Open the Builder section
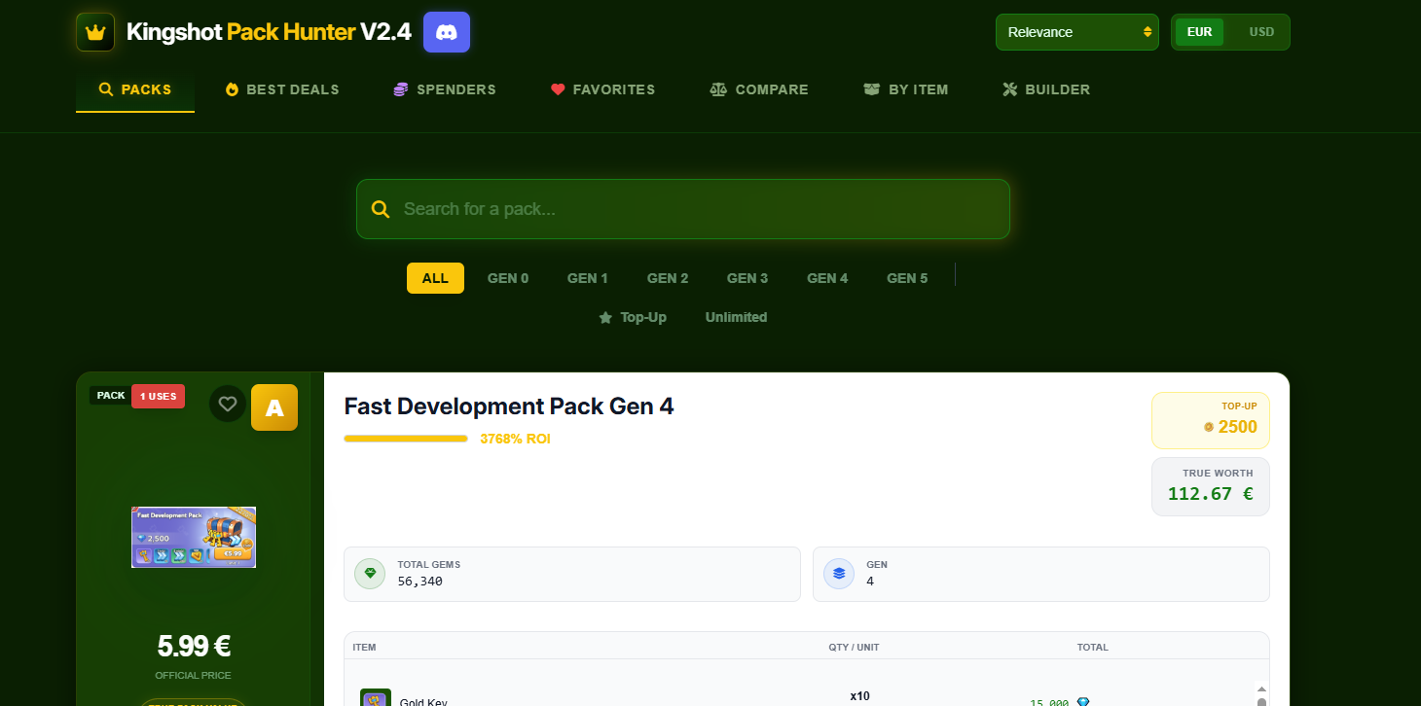 click(1046, 89)
